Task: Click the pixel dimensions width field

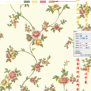Action: pyautogui.click(x=82, y=36)
